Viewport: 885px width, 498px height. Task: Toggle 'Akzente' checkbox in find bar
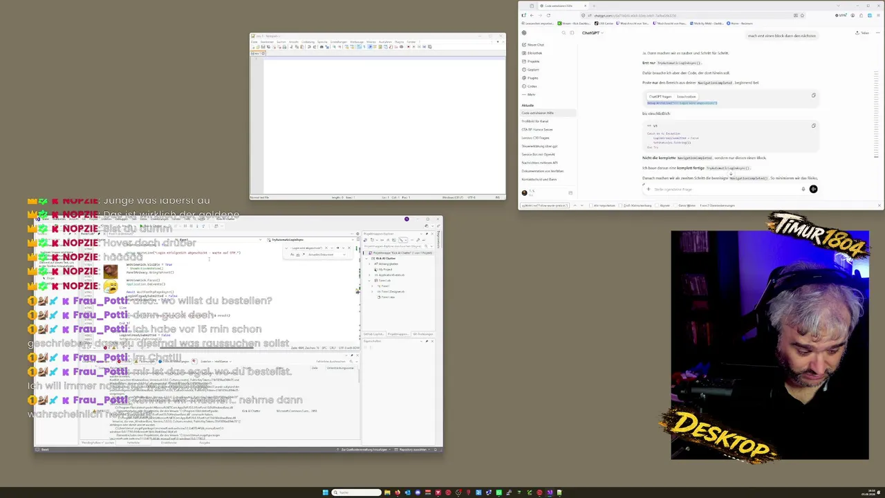[657, 205]
